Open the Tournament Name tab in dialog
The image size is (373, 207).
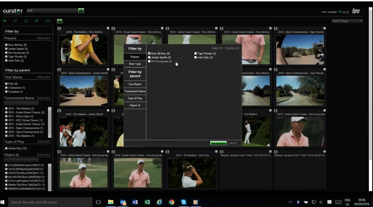pyautogui.click(x=135, y=91)
